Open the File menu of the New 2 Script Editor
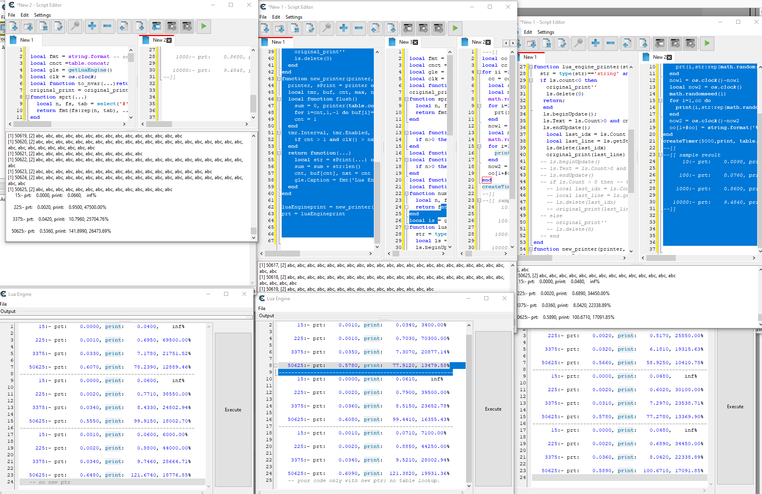The width and height of the screenshot is (762, 494). (12, 15)
